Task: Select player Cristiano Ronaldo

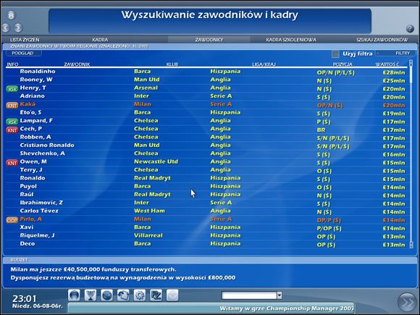Action: 47,145
